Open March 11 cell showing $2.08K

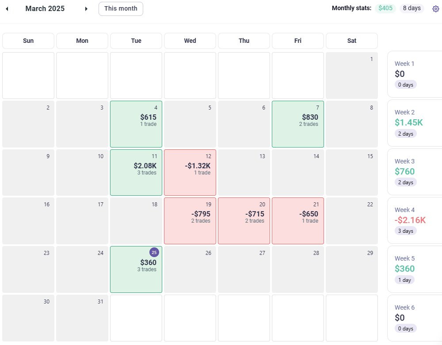click(136, 172)
